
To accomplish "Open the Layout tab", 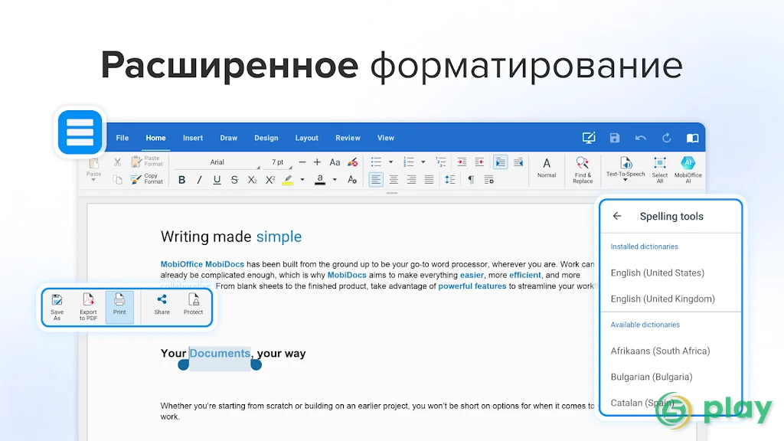I will 306,138.
